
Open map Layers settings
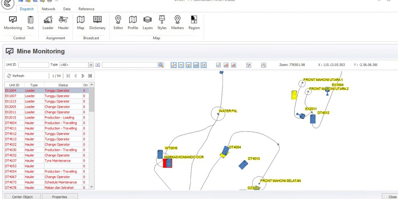pyautogui.click(x=147, y=23)
